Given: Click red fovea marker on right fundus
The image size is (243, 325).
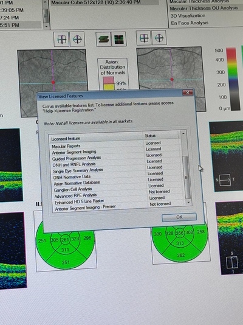Looking at the screenshot, I should click(172, 79).
